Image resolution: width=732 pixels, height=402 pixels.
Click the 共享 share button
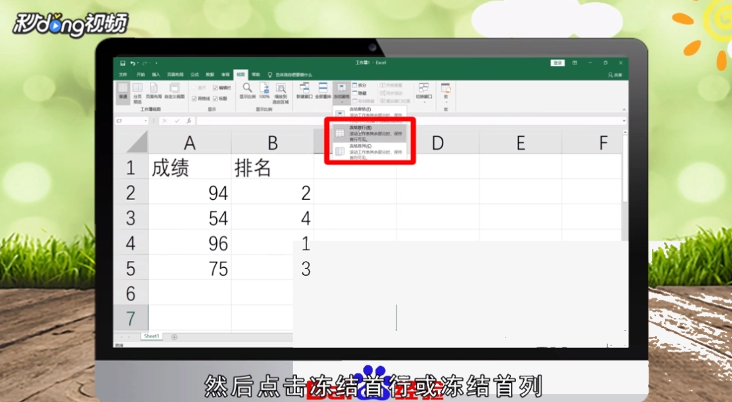click(x=615, y=75)
